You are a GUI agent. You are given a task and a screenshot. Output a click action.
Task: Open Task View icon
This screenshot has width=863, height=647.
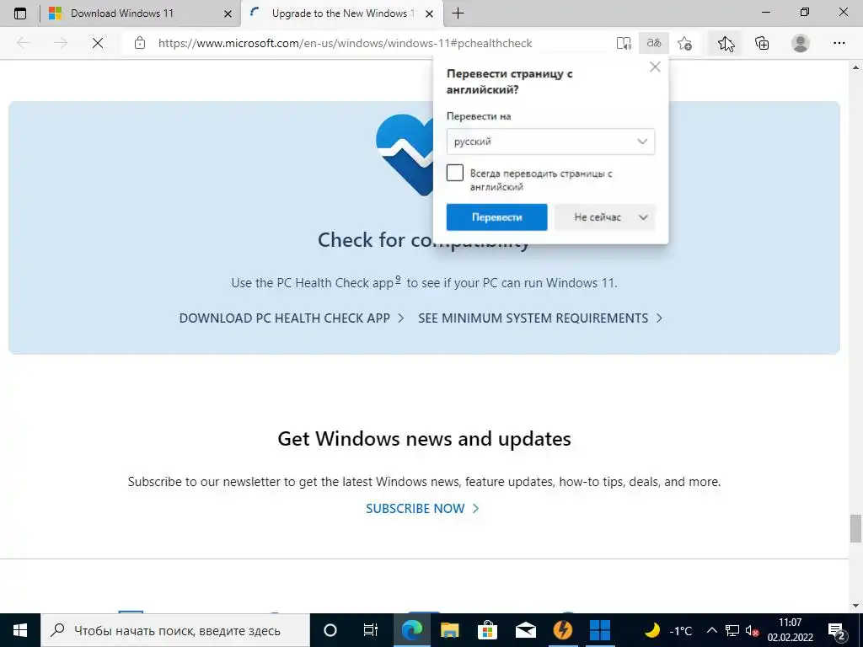[x=371, y=630]
